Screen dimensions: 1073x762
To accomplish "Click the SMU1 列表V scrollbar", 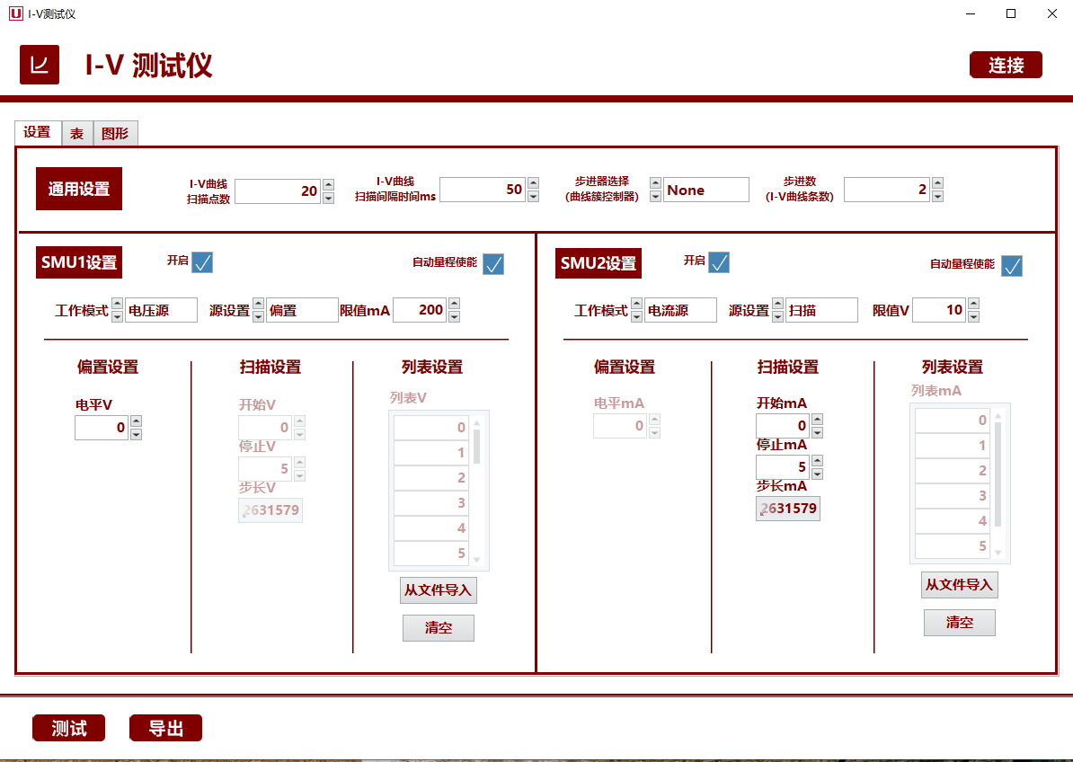I will 477,447.
